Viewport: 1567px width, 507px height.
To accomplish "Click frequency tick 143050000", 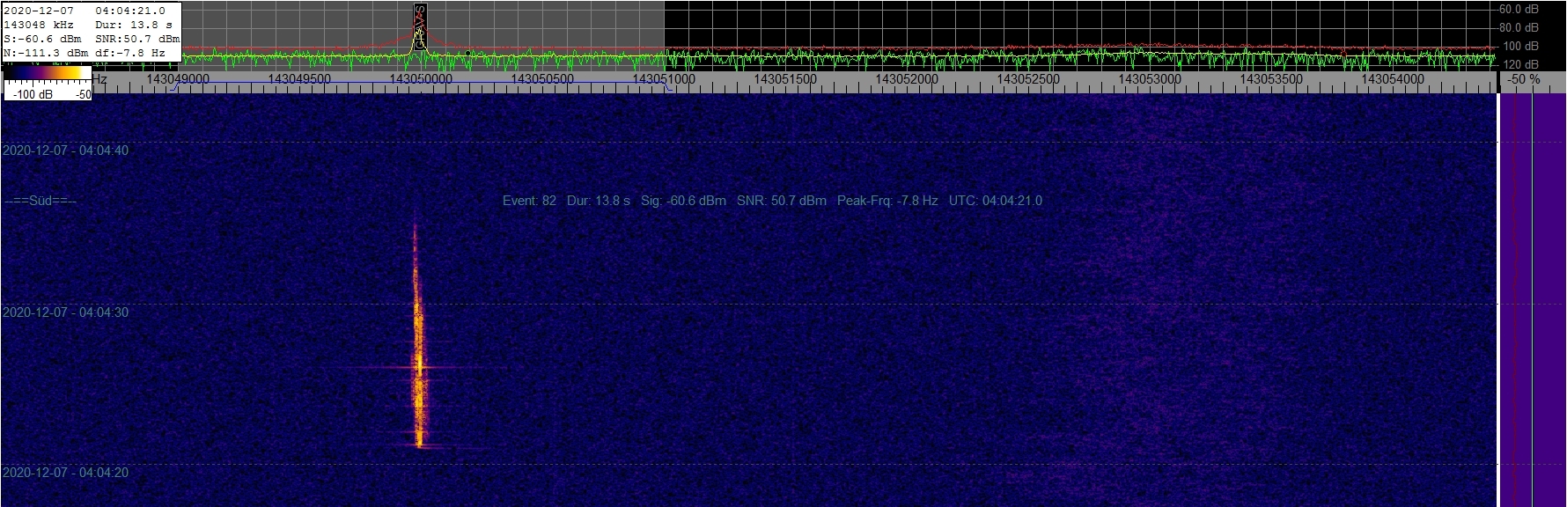I will pyautogui.click(x=421, y=79).
